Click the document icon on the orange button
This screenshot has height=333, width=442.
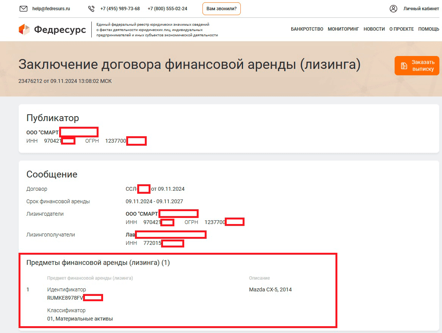point(404,66)
